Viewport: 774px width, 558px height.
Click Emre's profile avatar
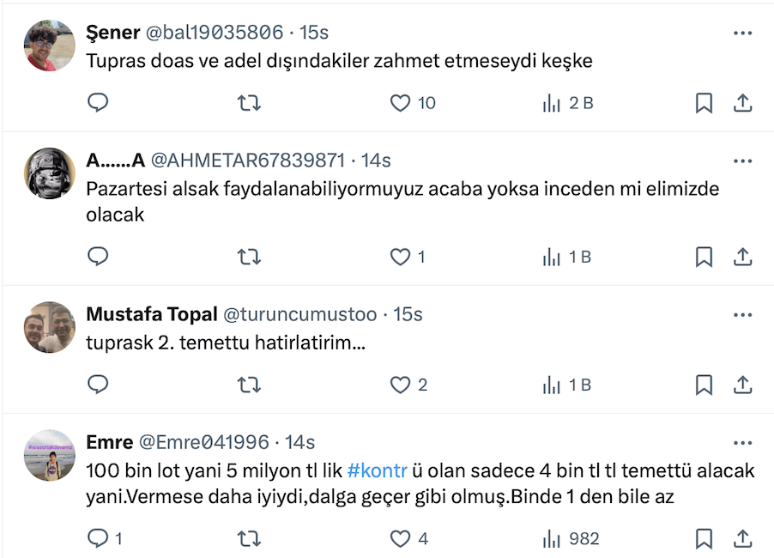coord(49,455)
